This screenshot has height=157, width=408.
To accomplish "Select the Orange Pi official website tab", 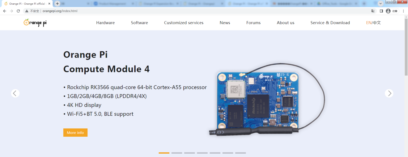I will tap(27, 4).
